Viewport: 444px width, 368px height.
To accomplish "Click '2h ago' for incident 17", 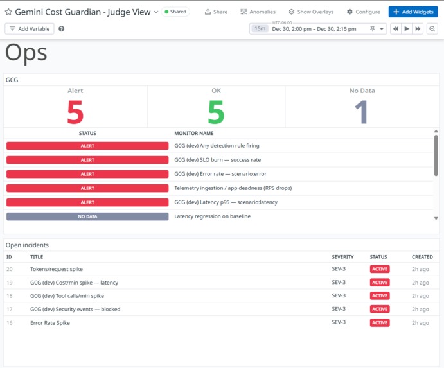I will (420, 309).
